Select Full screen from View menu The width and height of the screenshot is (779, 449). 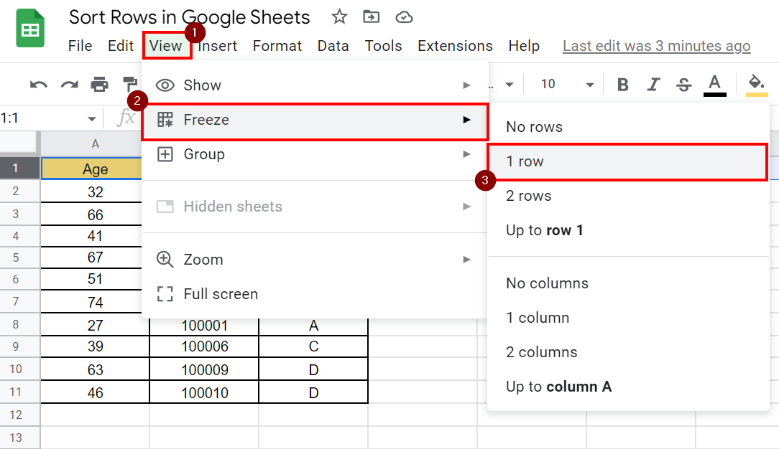(315, 294)
